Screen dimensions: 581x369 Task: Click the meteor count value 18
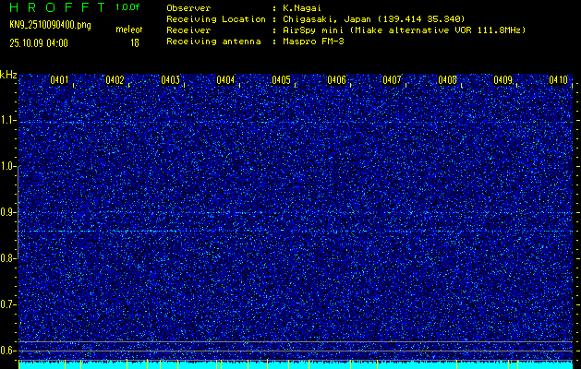pos(135,42)
